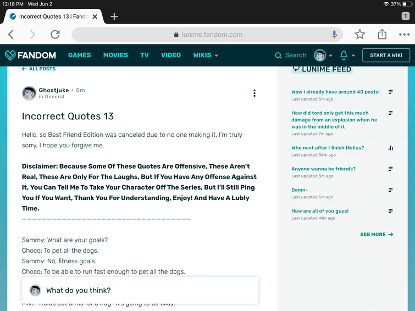Click the 'Incorrect Quotes 13' post title

click(x=68, y=116)
